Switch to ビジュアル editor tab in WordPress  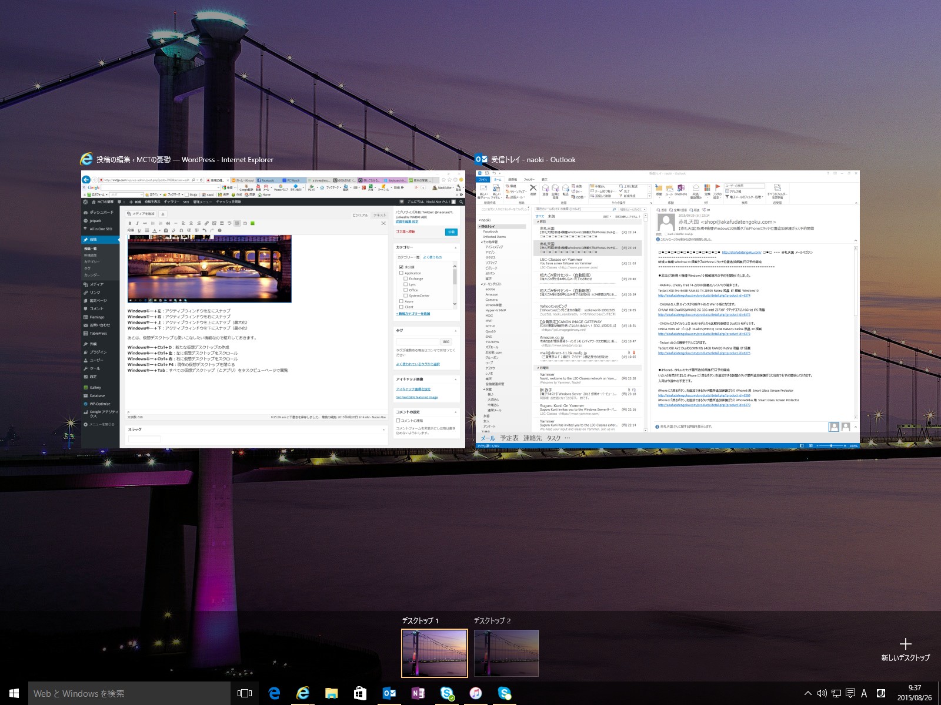[x=361, y=215]
